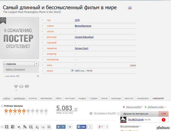This screenshot has width=171, height=131.
Task: Click the speech bubble comment icon
Action: click(x=27, y=86)
